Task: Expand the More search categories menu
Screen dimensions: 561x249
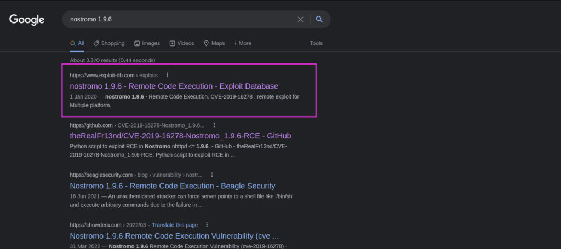Action: [x=243, y=43]
